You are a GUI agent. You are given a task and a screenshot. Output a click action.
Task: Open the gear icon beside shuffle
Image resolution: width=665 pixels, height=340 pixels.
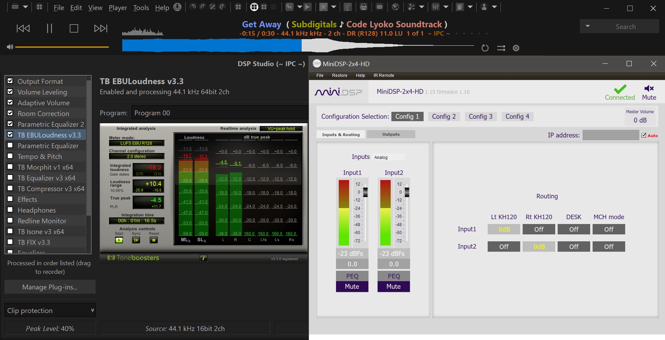516,48
